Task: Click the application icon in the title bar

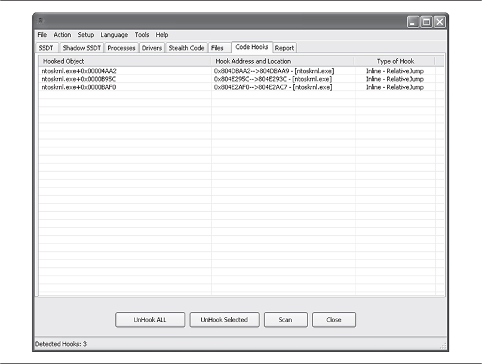Action: [x=41, y=21]
